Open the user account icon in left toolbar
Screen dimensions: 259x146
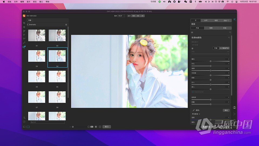(24, 118)
